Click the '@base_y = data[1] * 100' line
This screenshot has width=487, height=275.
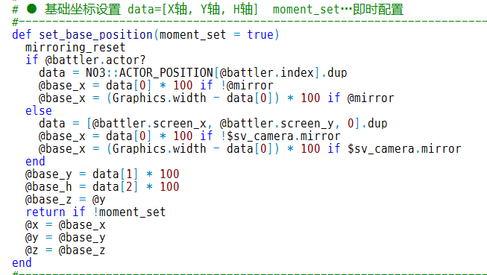[x=102, y=174]
